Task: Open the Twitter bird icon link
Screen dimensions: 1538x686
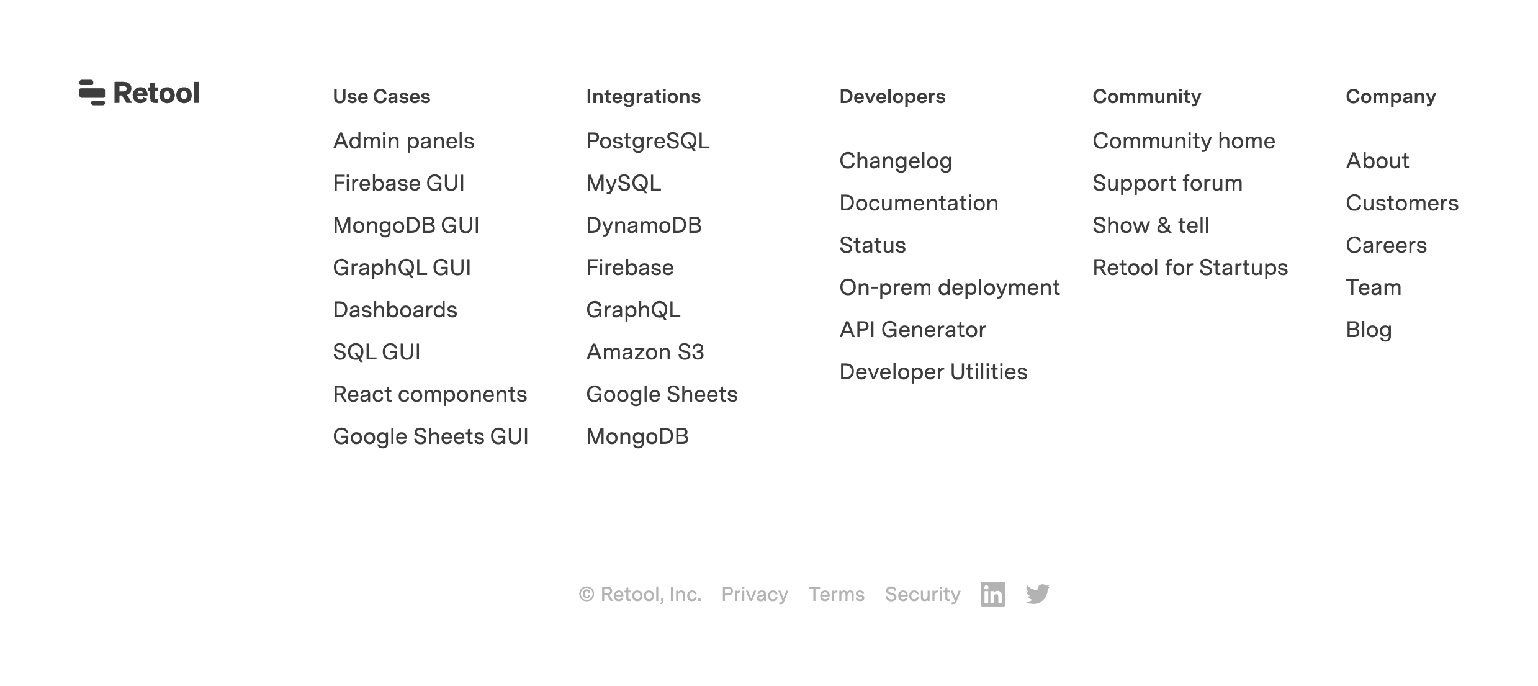Action: 1037,594
